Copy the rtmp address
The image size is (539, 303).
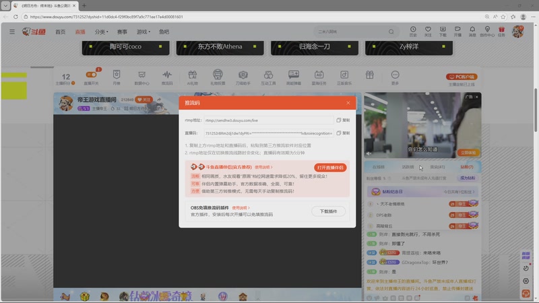point(343,121)
